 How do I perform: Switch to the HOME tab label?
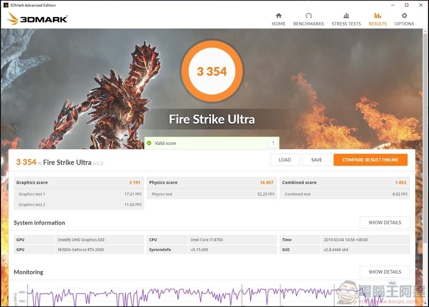click(x=278, y=24)
